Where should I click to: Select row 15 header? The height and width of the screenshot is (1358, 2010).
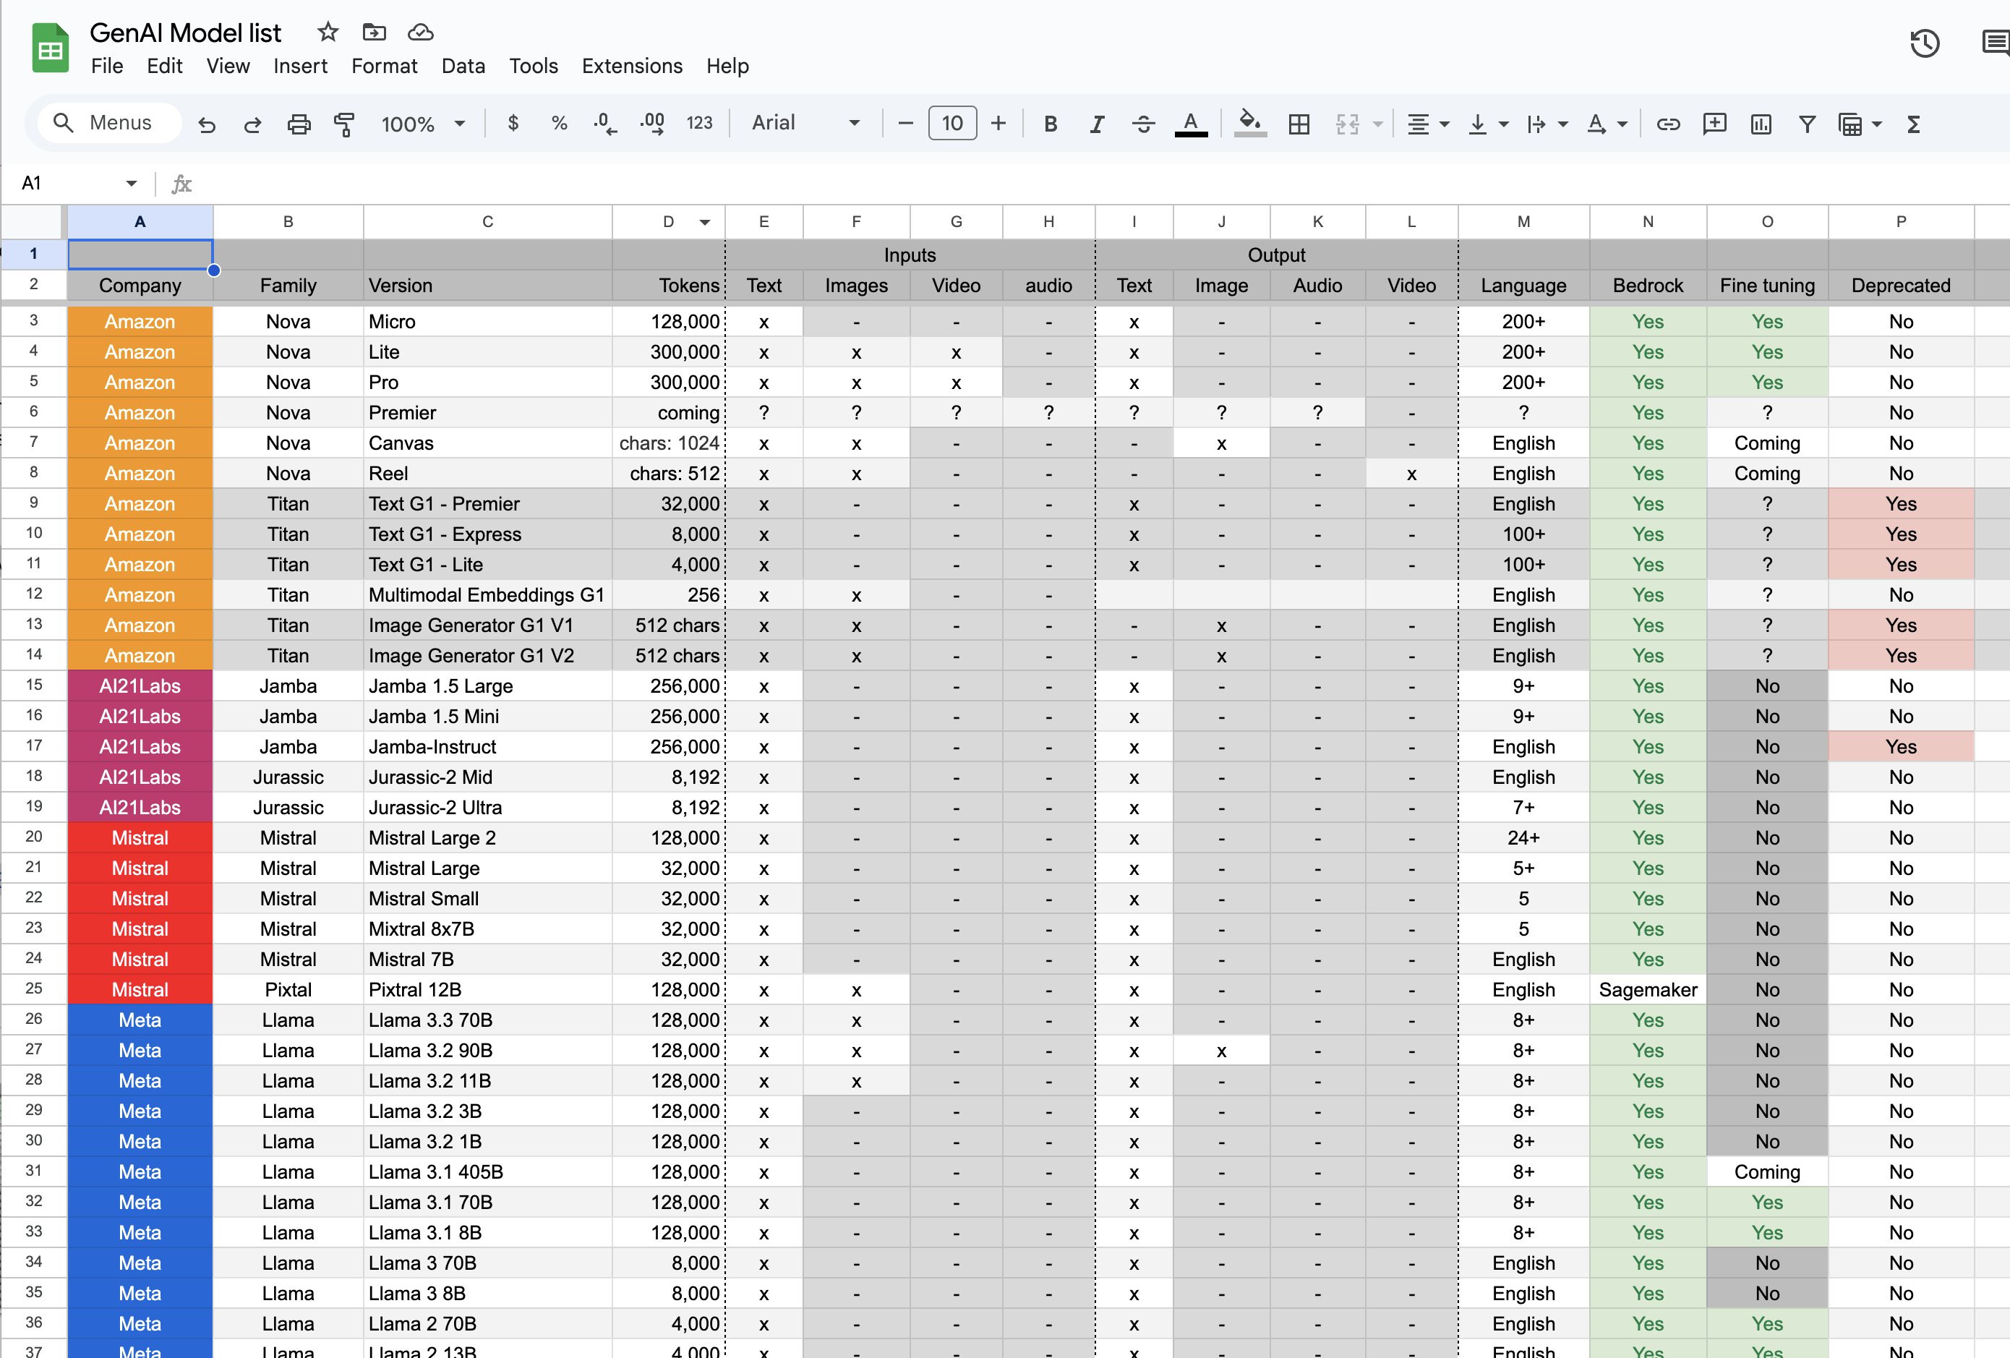click(34, 685)
